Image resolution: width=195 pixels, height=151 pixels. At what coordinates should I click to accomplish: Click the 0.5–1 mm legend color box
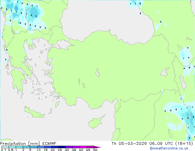12,147
